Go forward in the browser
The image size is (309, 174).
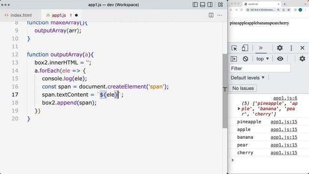(x=236, y=10)
